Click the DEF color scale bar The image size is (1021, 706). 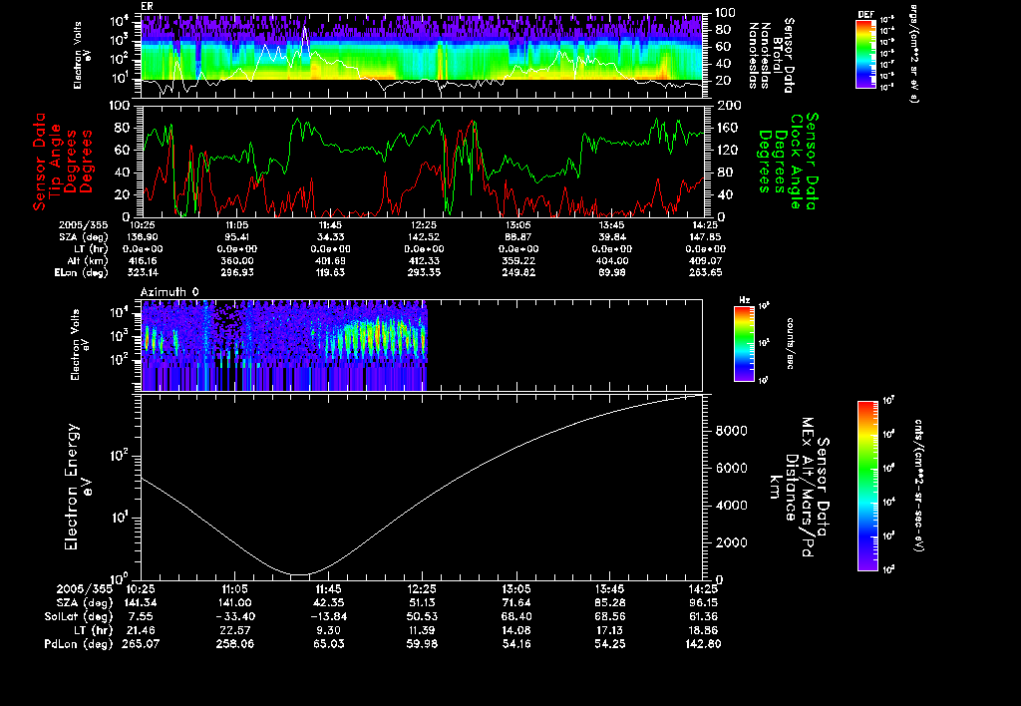tap(865, 54)
